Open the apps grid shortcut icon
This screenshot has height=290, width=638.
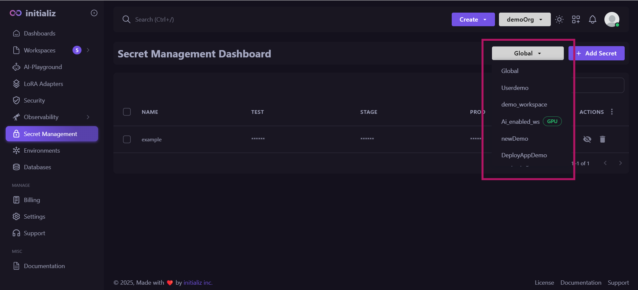(576, 20)
